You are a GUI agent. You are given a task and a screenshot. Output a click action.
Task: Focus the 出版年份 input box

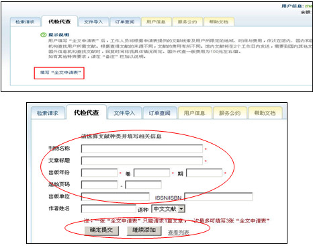tap(99, 173)
